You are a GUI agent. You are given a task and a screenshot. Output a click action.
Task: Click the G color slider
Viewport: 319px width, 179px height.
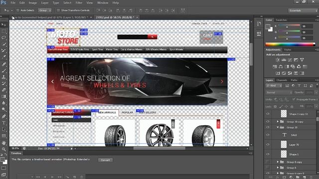tap(289, 32)
